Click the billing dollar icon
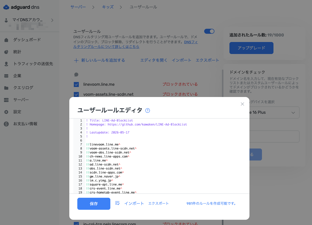This screenshot has height=225, width=312. pos(7,124)
